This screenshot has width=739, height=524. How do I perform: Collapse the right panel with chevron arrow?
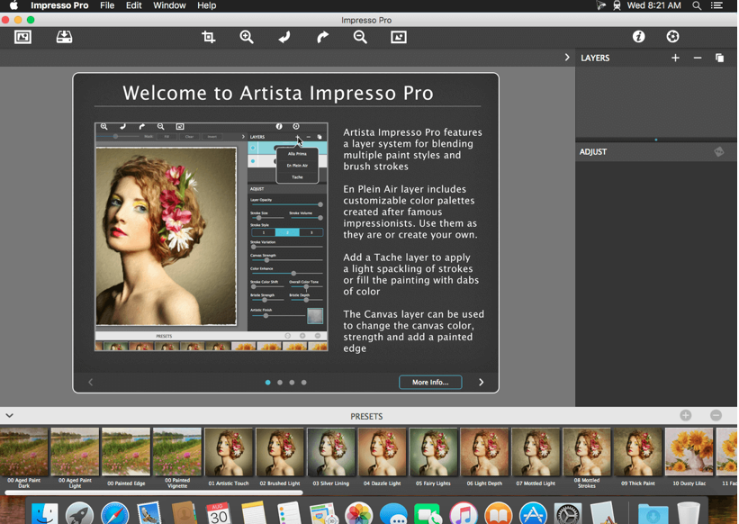567,58
